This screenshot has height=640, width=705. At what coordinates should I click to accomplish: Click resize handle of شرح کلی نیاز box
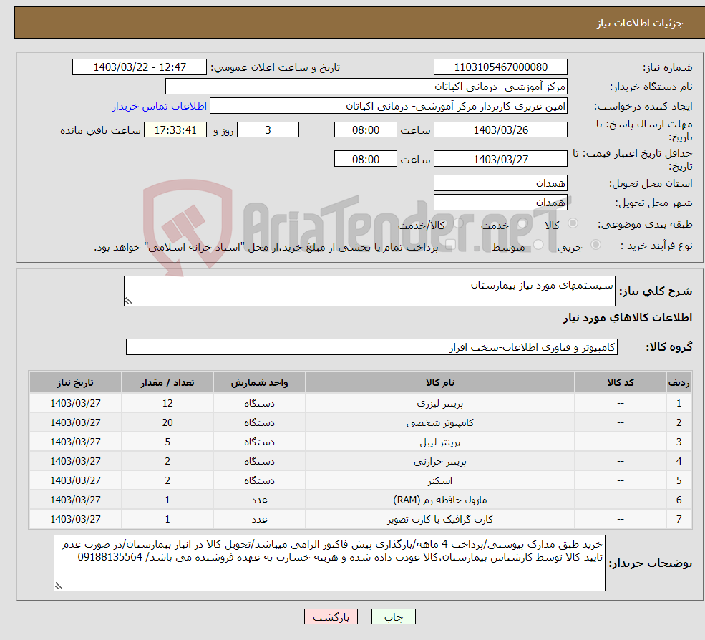point(129,301)
